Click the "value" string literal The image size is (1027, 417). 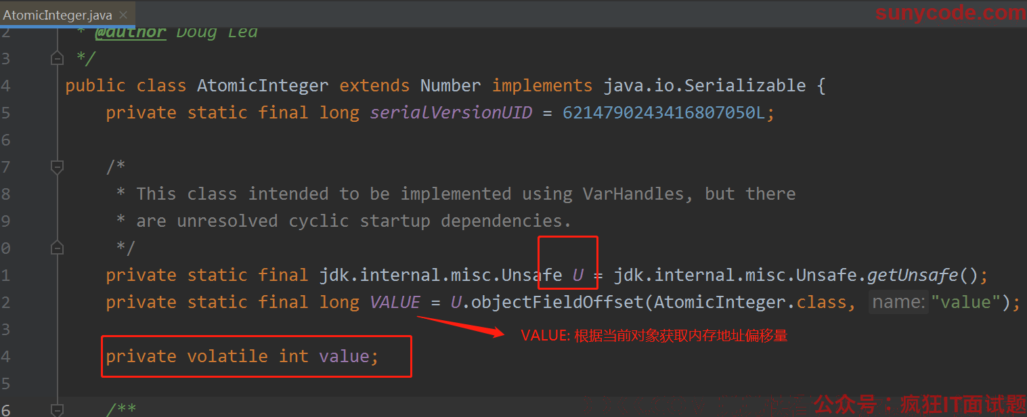[965, 302]
